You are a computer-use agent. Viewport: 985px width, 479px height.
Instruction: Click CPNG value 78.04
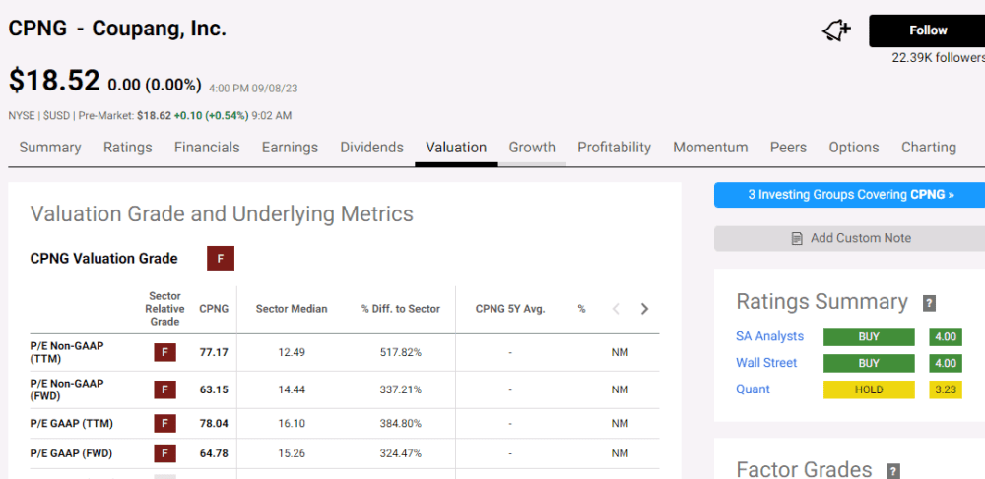coord(214,423)
